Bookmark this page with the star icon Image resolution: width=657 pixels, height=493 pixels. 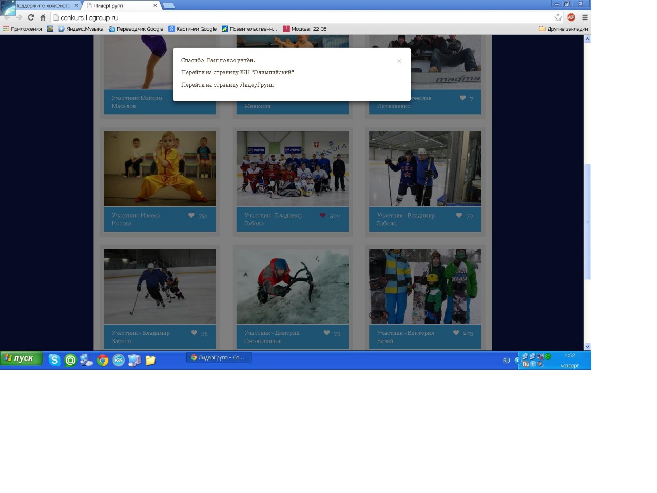(x=558, y=17)
